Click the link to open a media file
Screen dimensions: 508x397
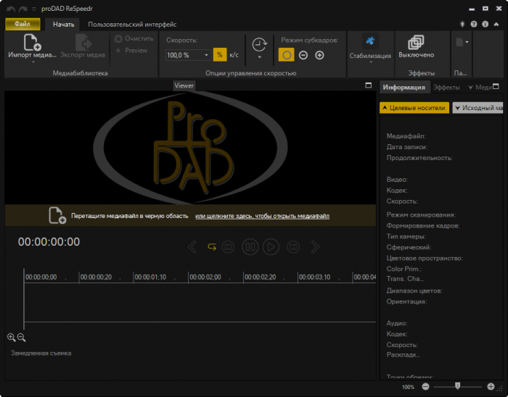[x=262, y=216]
